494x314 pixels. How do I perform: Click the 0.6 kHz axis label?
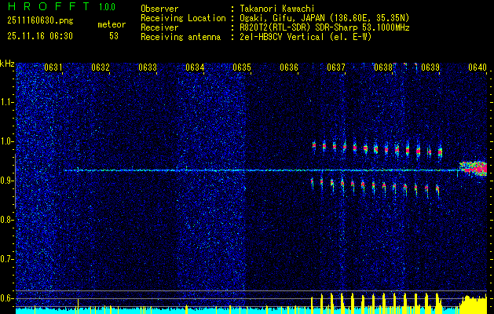pos(6,298)
